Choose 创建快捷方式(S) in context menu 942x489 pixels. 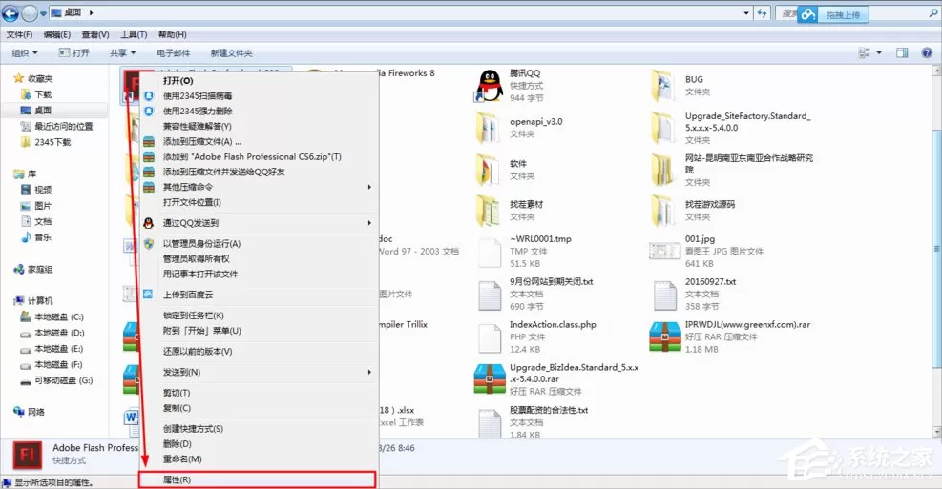pos(259,428)
